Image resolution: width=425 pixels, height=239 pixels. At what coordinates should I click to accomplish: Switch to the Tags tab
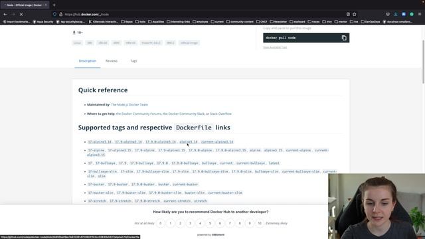[133, 61]
